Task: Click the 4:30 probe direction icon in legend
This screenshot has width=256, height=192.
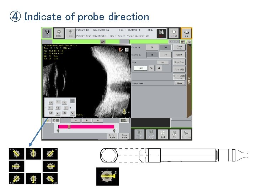Action: [50, 178]
